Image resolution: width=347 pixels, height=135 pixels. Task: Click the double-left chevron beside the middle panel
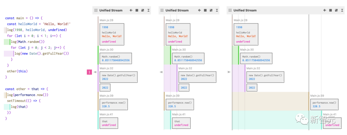tap(161, 72)
